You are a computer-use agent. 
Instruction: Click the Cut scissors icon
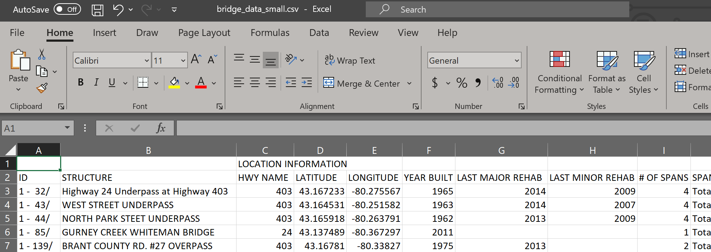(x=42, y=55)
